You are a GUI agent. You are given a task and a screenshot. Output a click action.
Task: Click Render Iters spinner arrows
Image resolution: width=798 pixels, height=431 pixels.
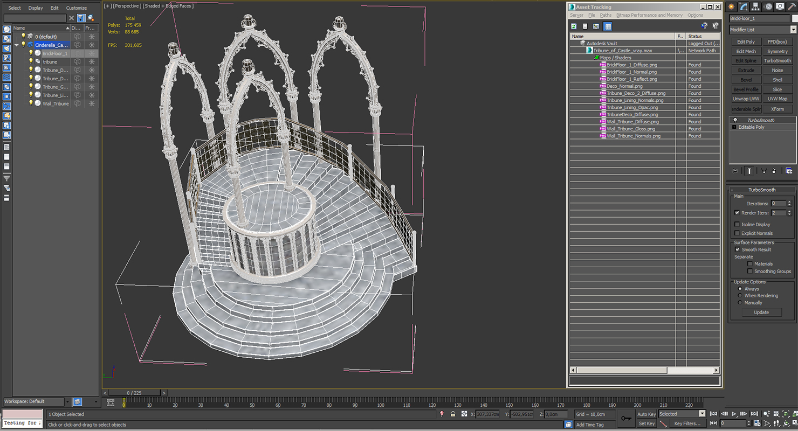click(790, 213)
